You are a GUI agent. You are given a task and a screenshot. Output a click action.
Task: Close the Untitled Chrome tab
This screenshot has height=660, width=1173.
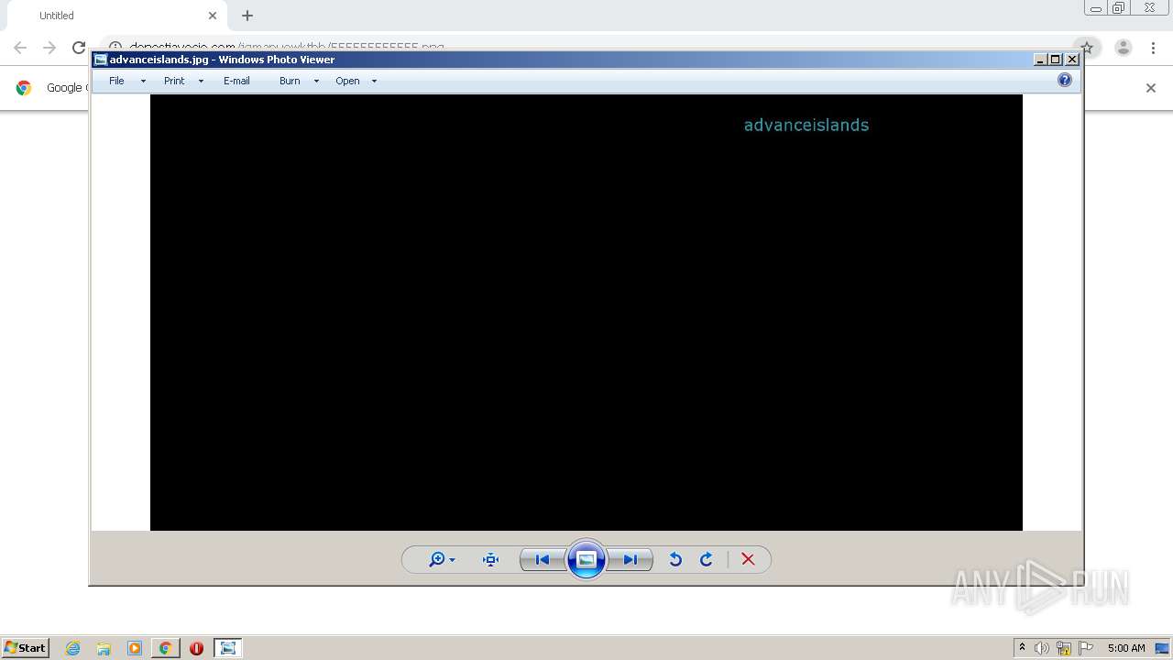click(x=213, y=16)
